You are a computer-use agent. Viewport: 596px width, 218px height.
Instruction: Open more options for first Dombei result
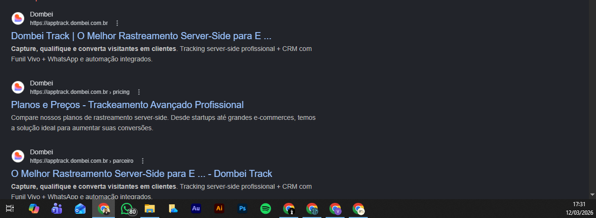[117, 23]
